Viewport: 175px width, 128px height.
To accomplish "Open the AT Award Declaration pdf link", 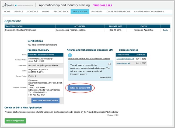I will (125, 59).
